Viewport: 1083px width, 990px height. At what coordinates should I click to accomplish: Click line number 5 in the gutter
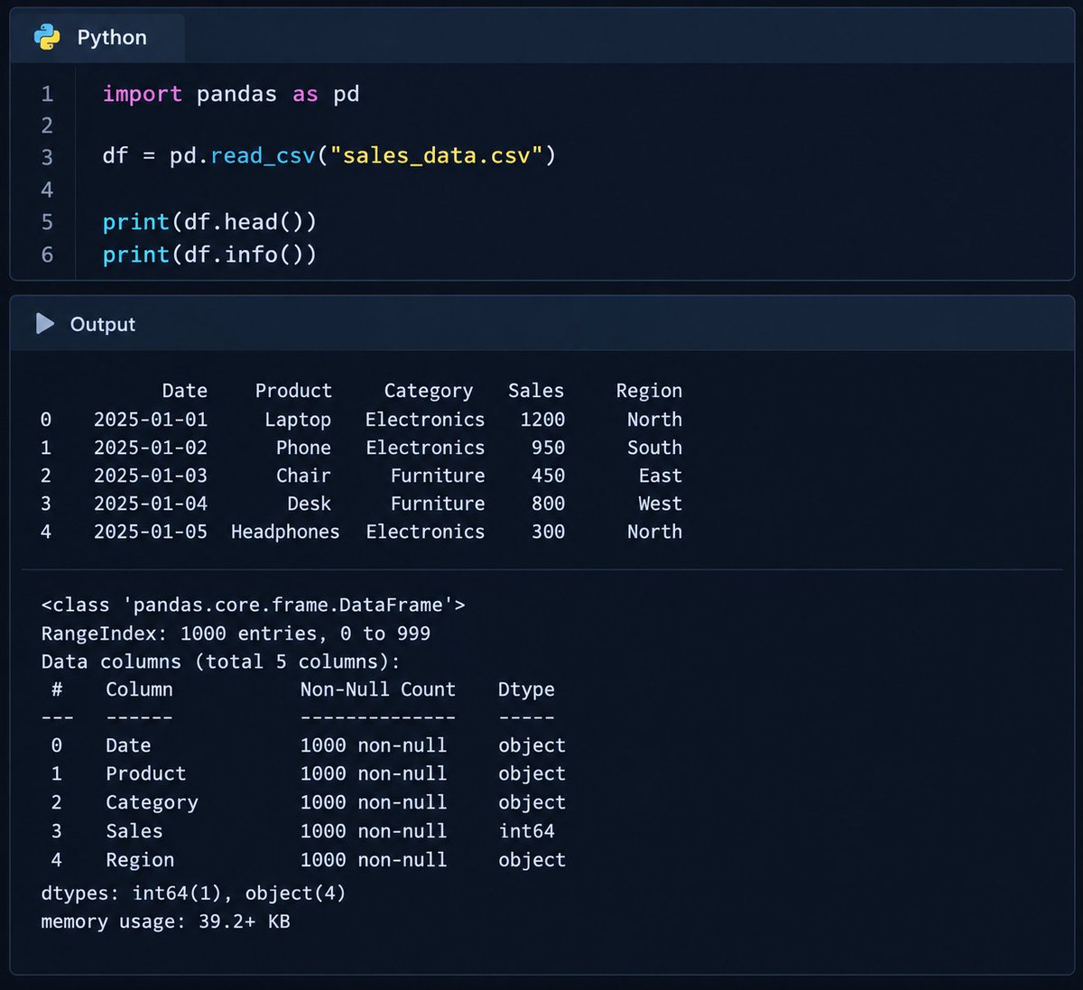click(47, 222)
